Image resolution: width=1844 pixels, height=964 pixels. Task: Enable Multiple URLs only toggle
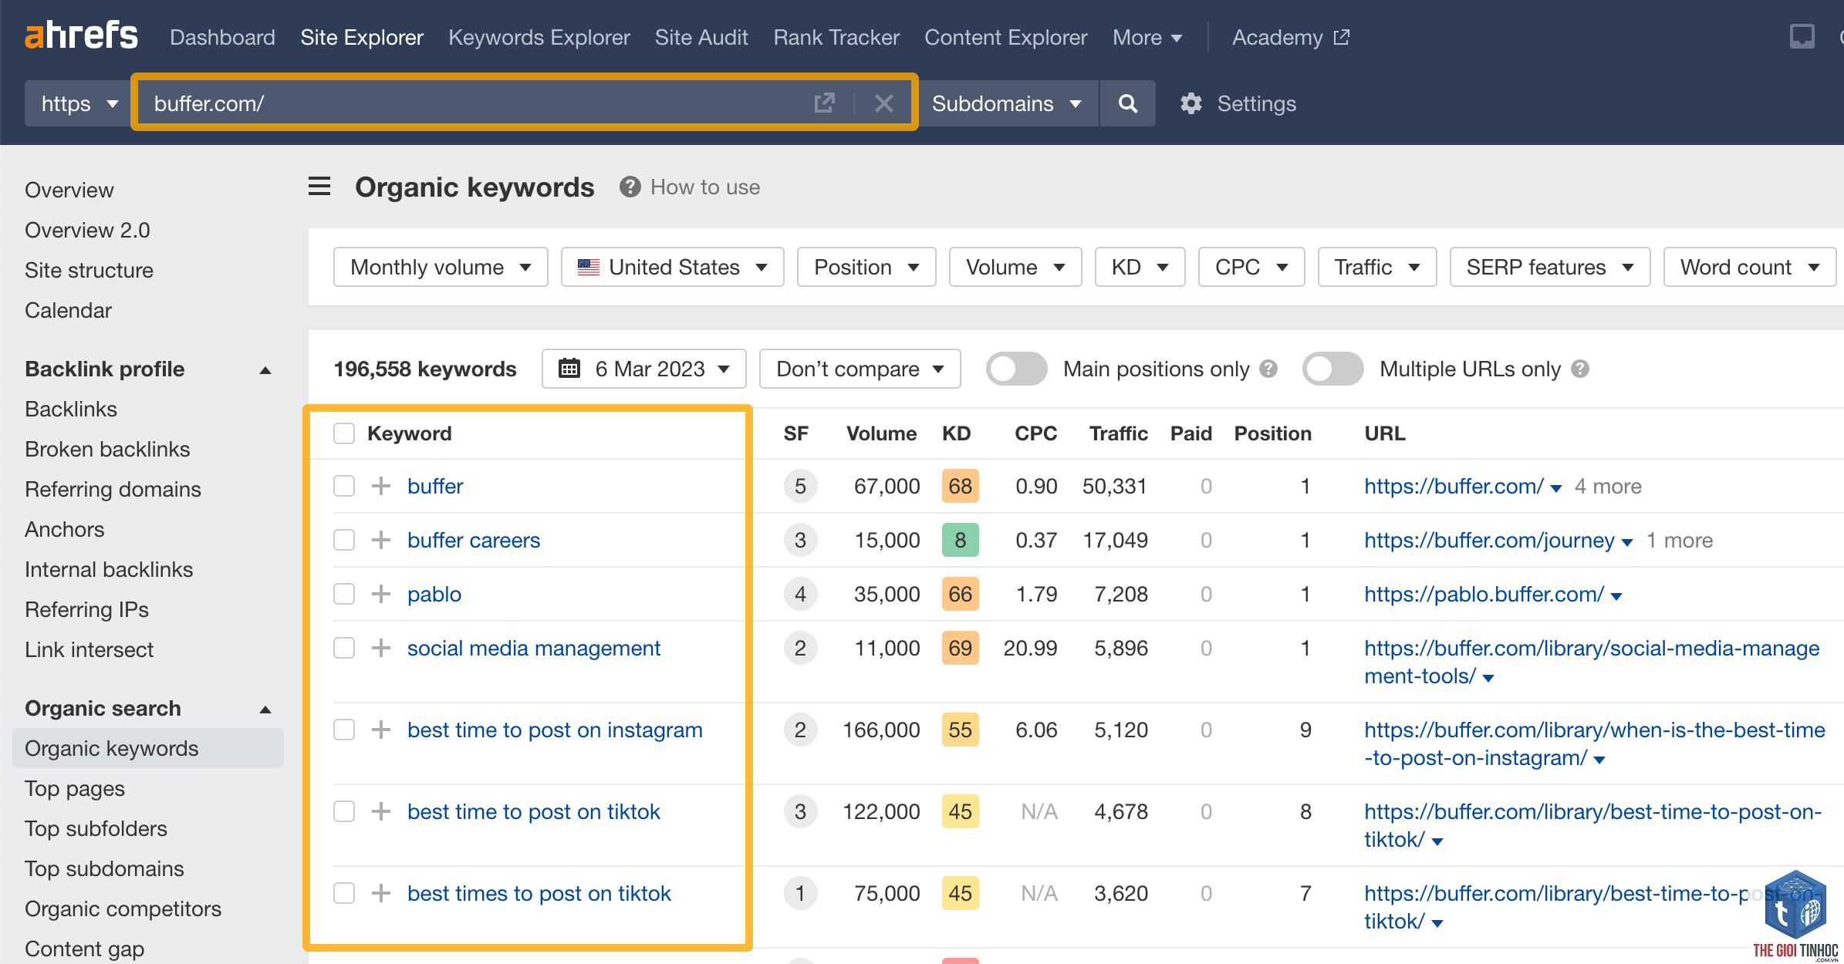click(1332, 369)
